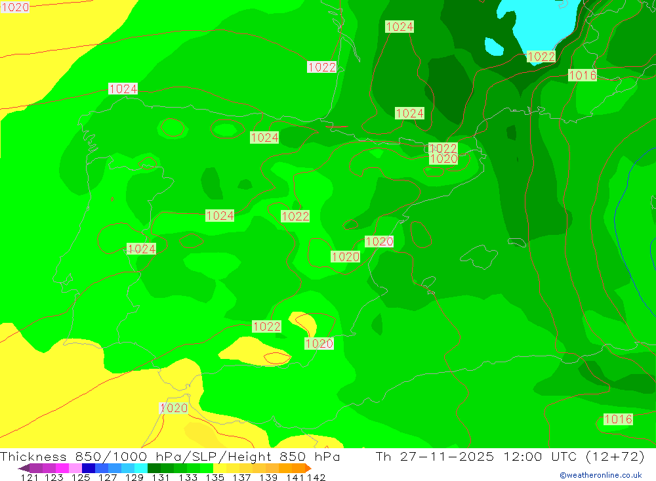Click the dark blue legend swatch
The height and width of the screenshot is (481, 656).
(89, 468)
